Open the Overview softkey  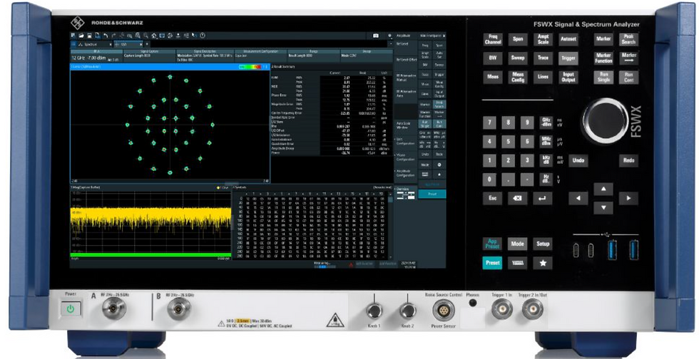[406, 192]
